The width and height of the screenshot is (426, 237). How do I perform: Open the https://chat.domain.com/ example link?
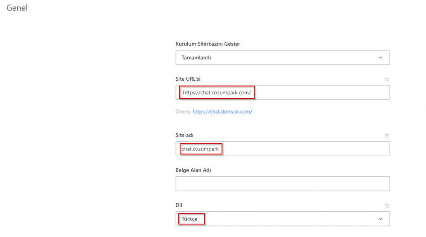pyautogui.click(x=222, y=111)
